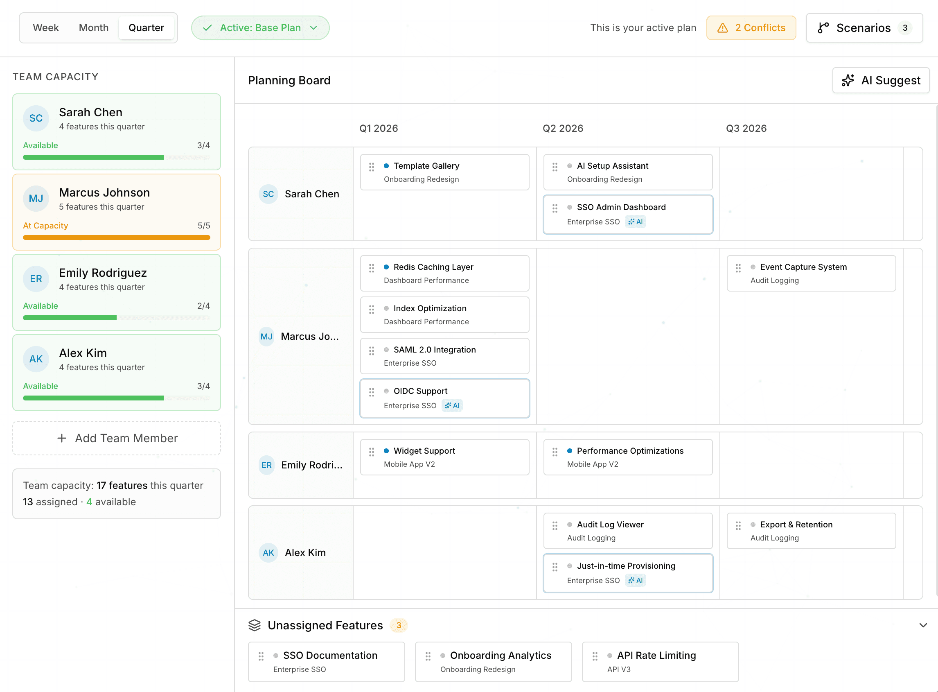Click drag handle on API Rate Limiting
This screenshot has width=938, height=692.
595,656
